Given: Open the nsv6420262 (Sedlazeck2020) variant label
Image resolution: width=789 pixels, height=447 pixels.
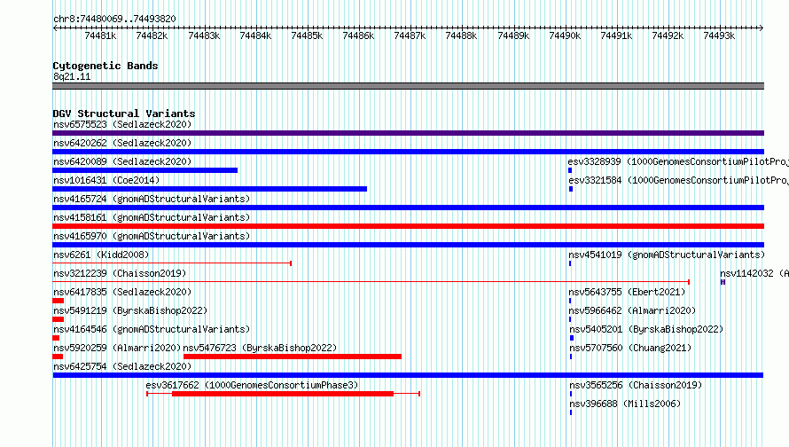Looking at the screenshot, I should (122, 143).
